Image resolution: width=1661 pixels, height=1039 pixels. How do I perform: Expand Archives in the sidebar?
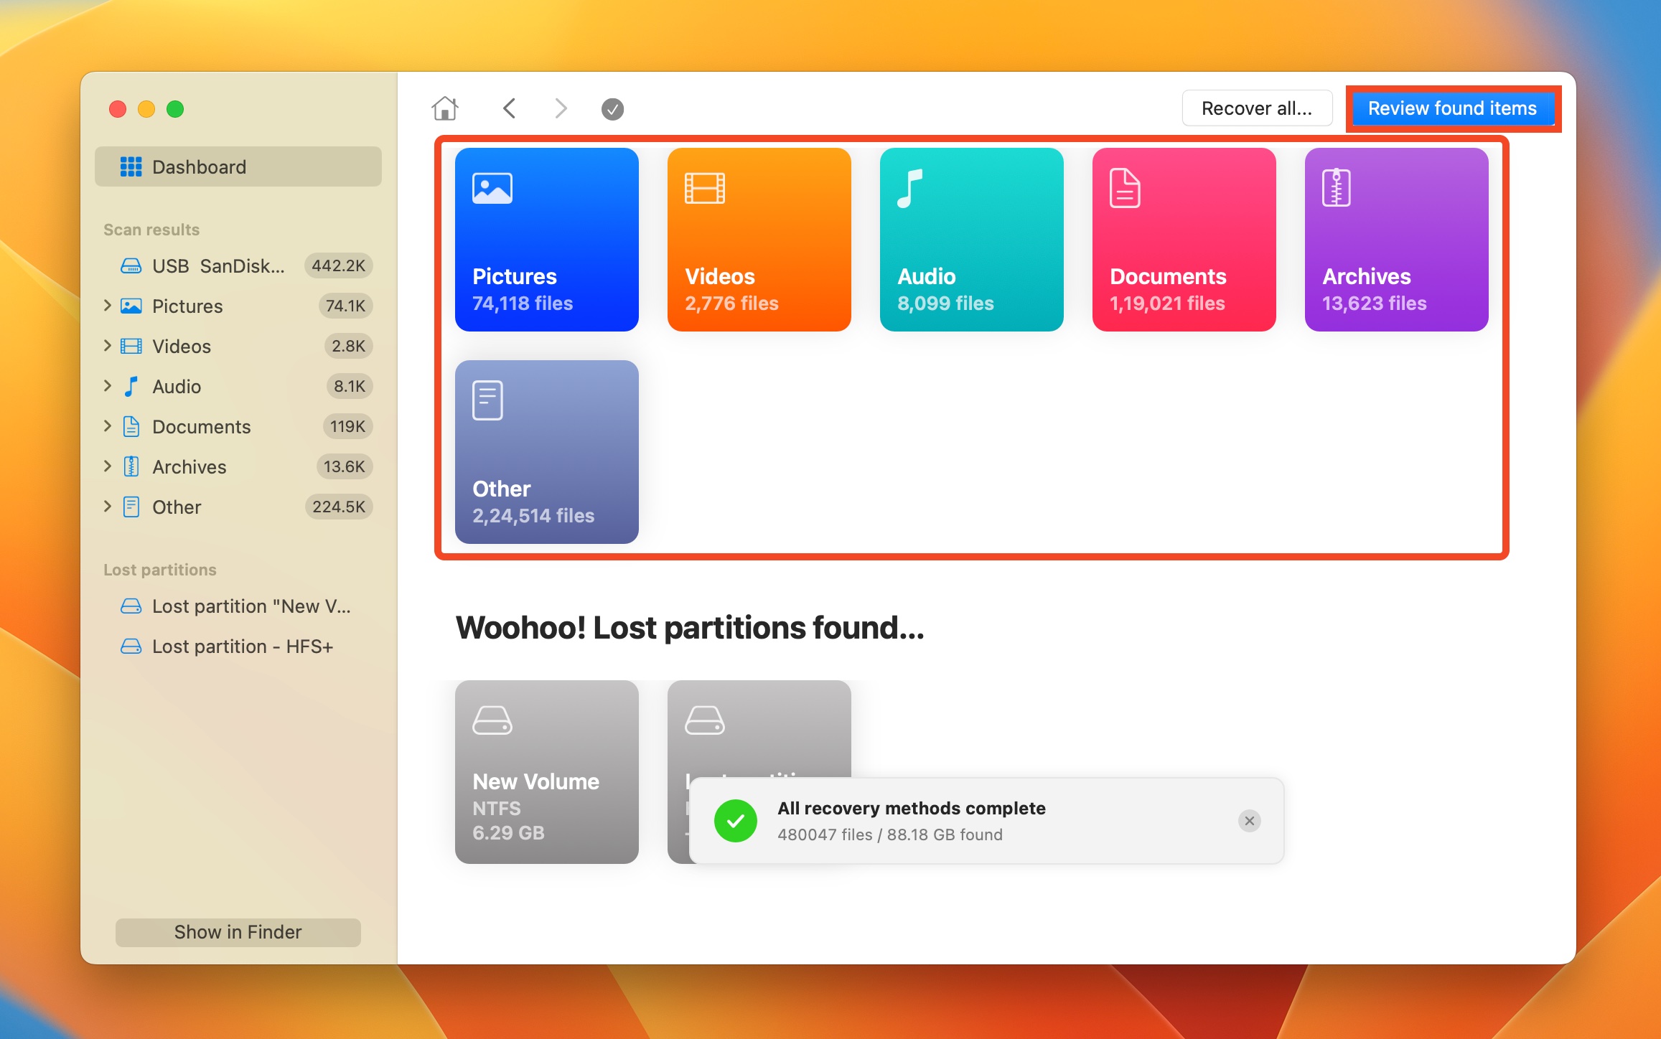(x=108, y=466)
